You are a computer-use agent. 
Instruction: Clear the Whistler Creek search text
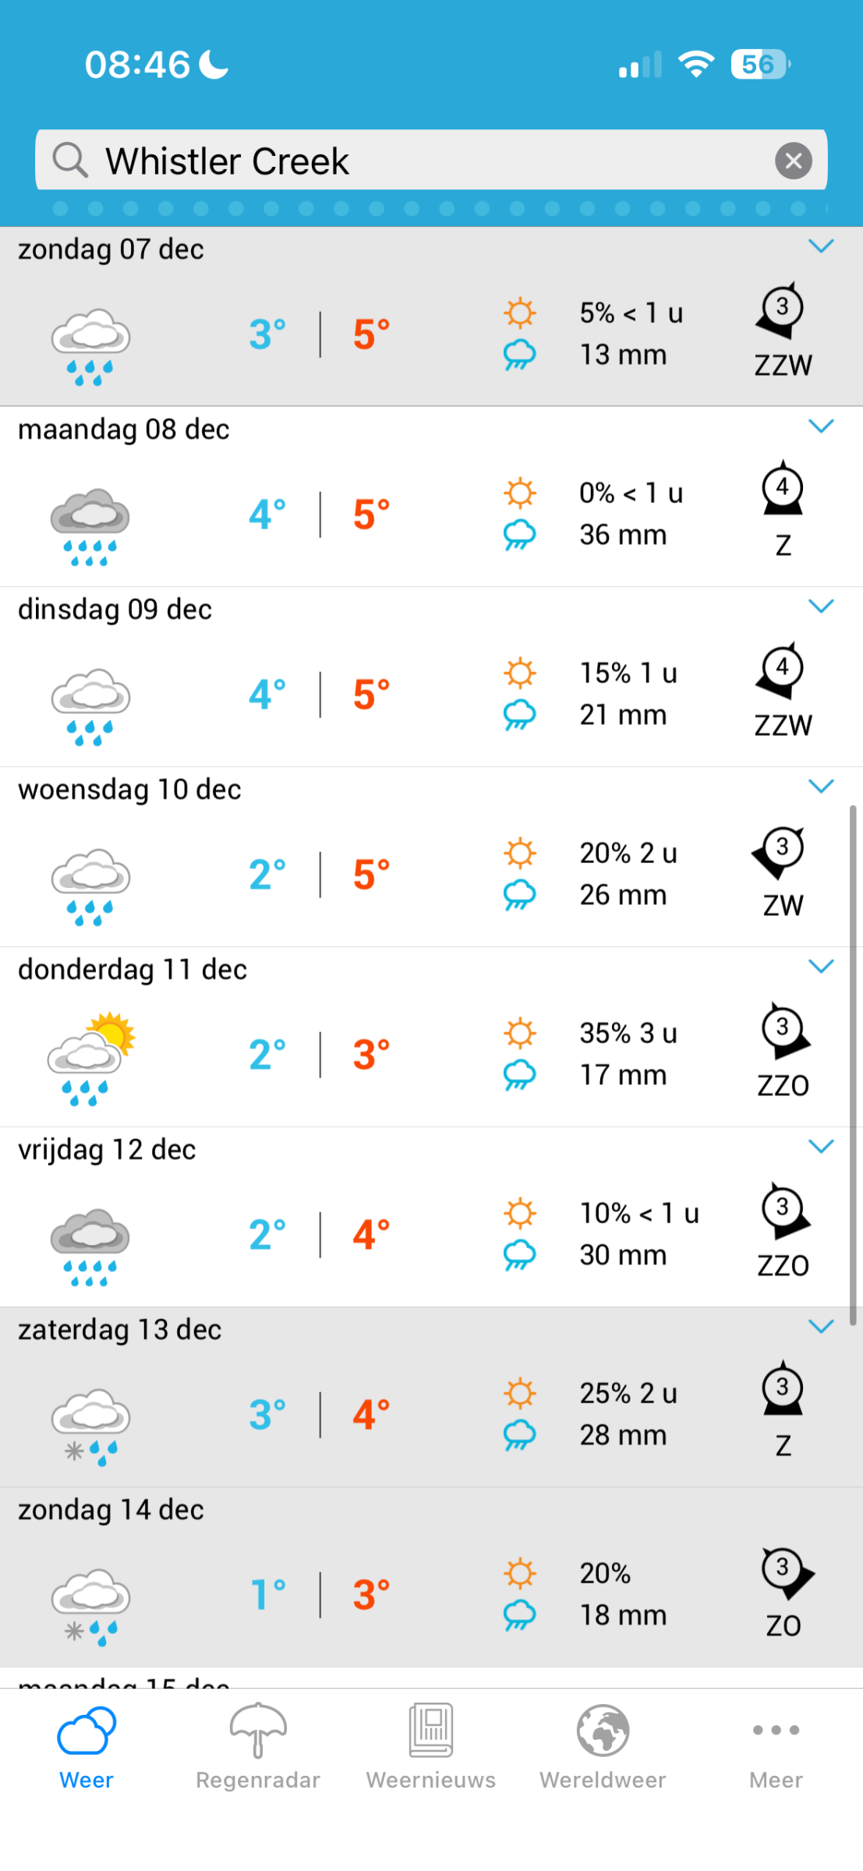tap(793, 161)
